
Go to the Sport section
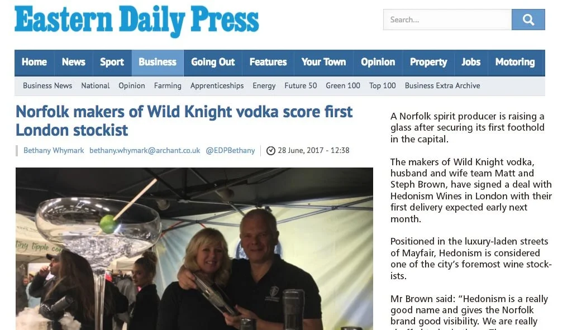point(112,63)
